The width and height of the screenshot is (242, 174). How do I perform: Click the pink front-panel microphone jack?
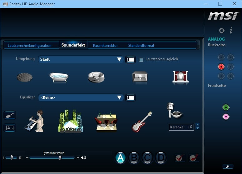click(226, 117)
